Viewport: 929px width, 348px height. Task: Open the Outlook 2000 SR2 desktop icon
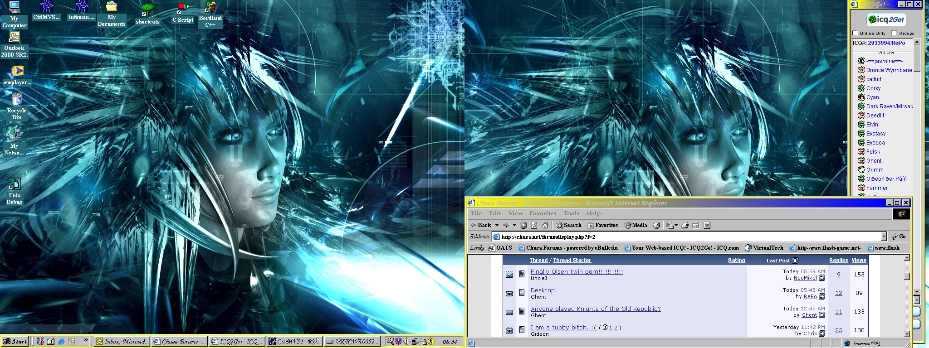[14, 45]
